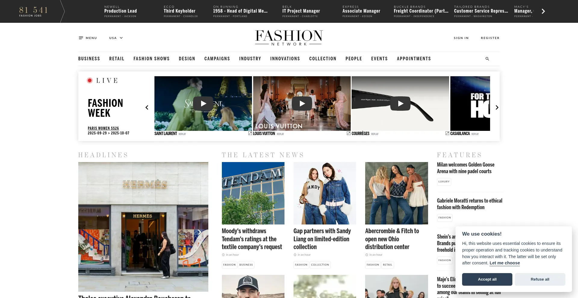Click Accept all cookies button
The width and height of the screenshot is (578, 298).
point(487,279)
